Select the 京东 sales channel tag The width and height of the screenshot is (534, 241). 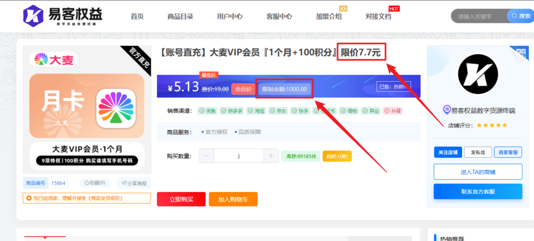click(278, 111)
